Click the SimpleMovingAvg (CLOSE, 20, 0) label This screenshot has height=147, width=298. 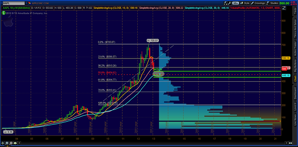(156, 8)
